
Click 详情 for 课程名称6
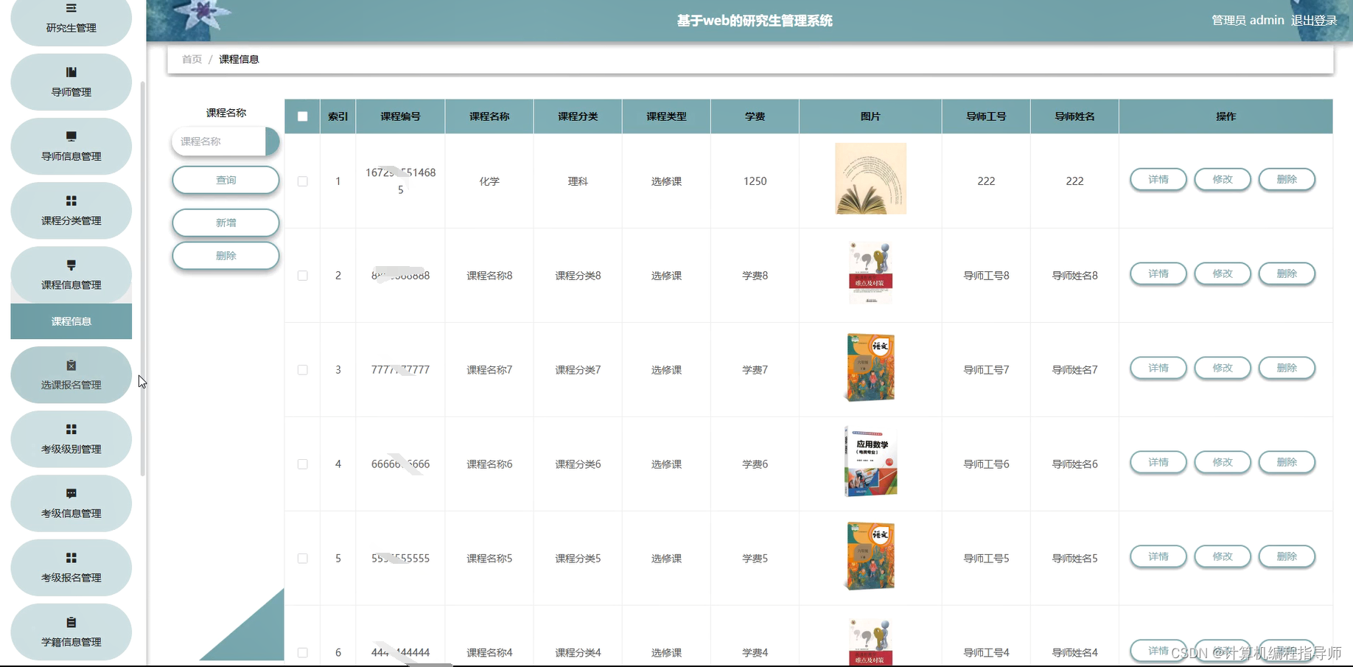[x=1158, y=462]
